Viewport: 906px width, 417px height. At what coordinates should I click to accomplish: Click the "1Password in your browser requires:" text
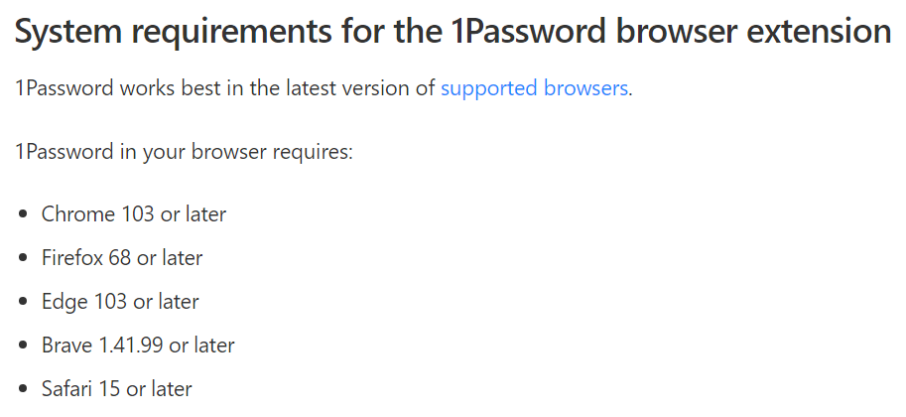point(184,152)
